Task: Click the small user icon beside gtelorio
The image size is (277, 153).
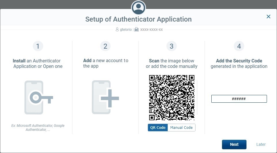Action: click(x=117, y=30)
